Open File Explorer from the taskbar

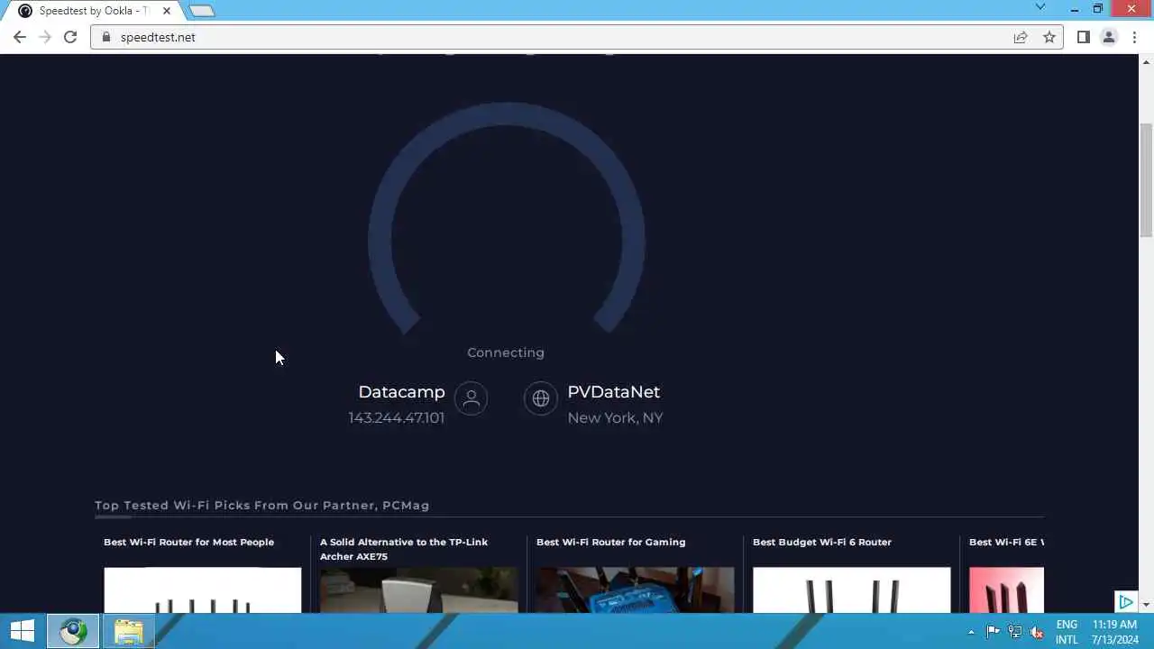pos(128,631)
